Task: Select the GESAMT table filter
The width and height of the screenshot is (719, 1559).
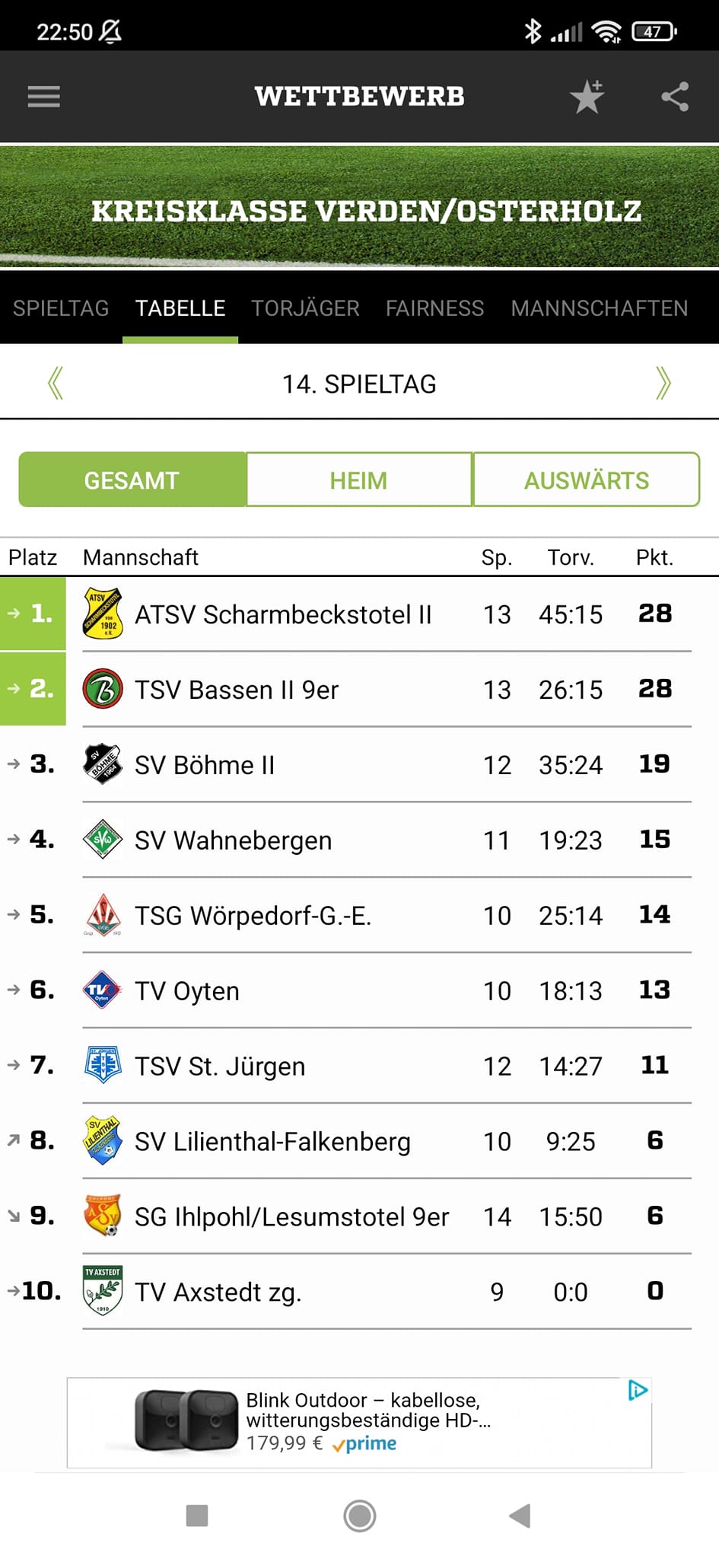Action: (x=132, y=480)
